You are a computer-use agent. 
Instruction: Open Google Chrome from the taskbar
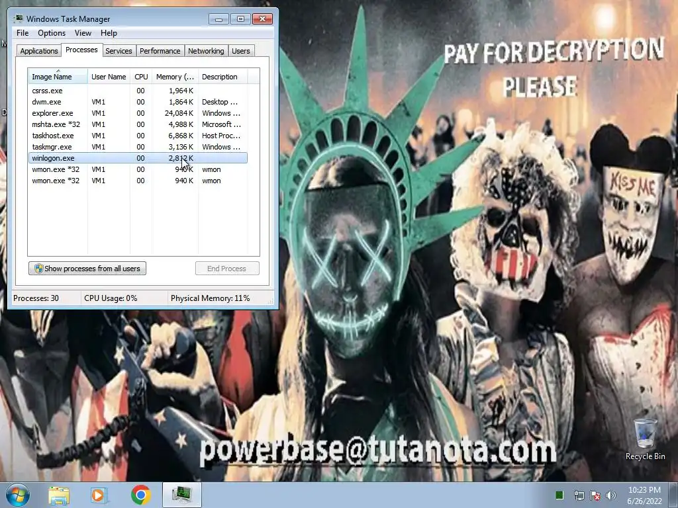[140, 495]
